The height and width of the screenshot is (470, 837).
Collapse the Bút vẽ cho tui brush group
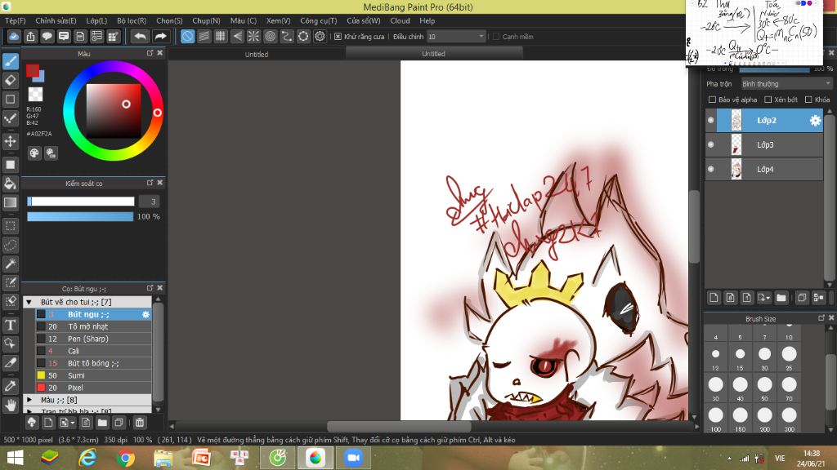pyautogui.click(x=29, y=302)
